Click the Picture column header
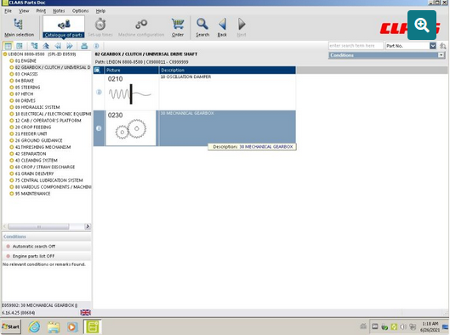Image resolution: width=450 pixels, height=335 pixels. 132,71
